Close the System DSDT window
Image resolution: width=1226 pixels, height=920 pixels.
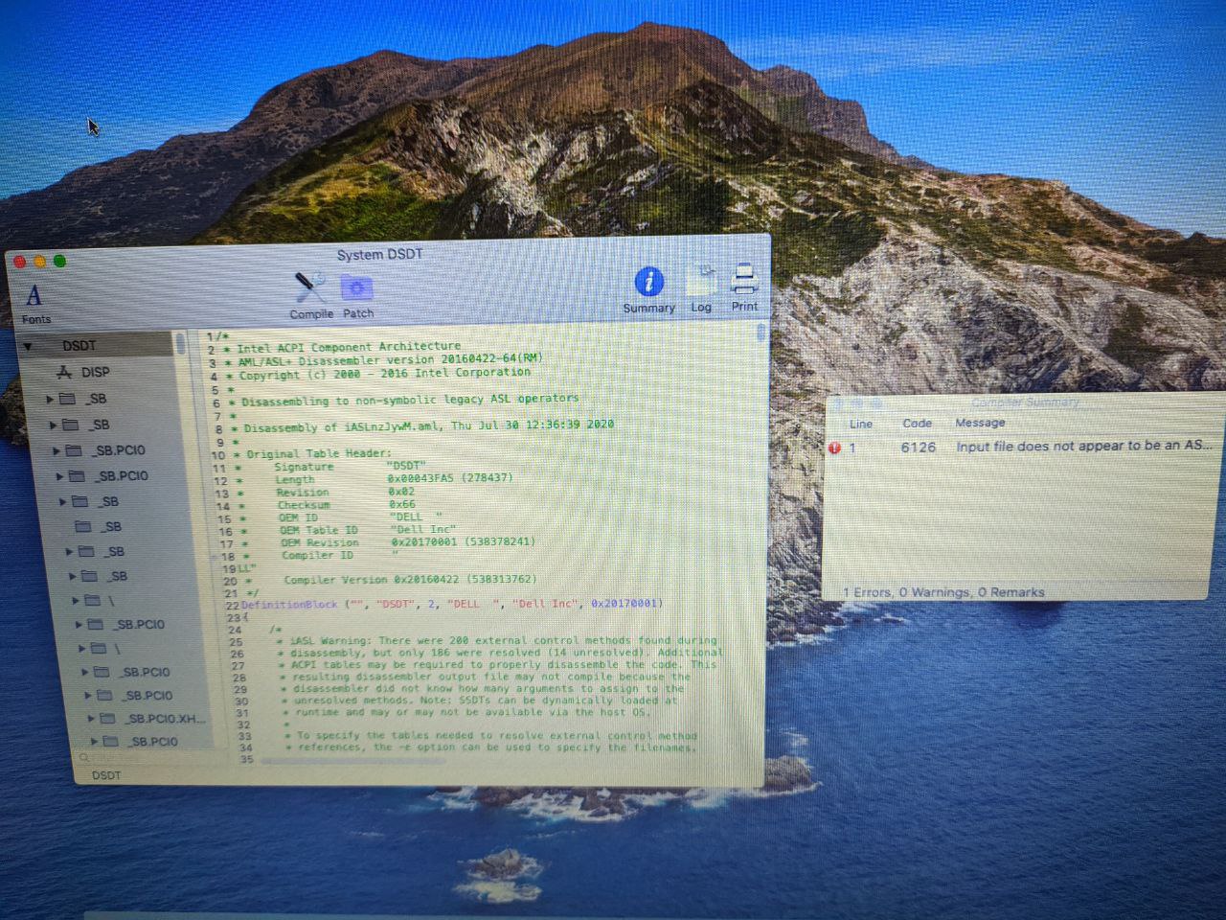coord(20,262)
